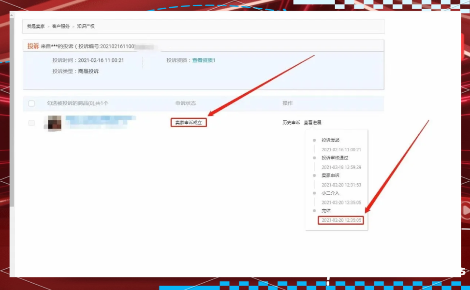Click the orange 投诉 heading label

point(33,46)
